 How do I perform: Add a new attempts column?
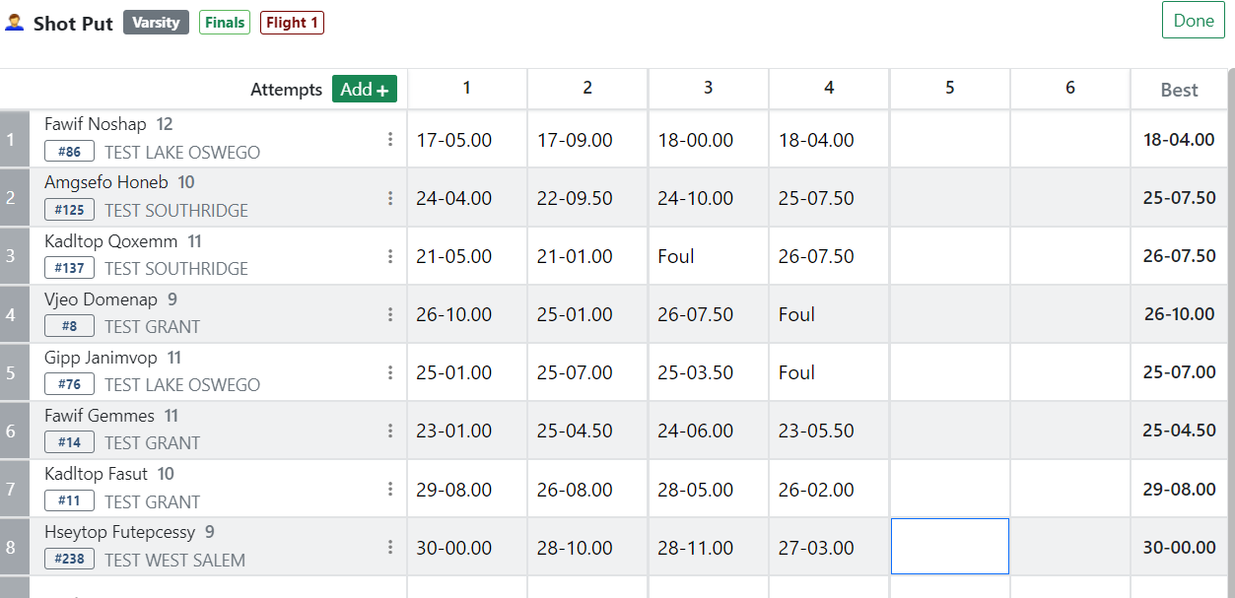(x=364, y=89)
